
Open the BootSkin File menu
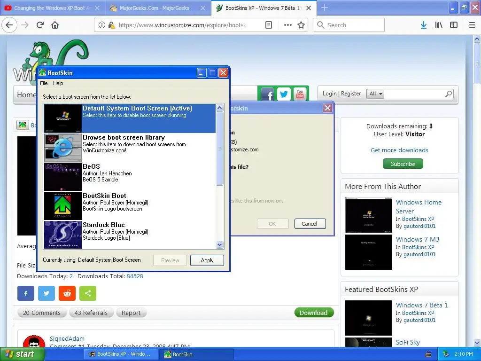(x=44, y=83)
